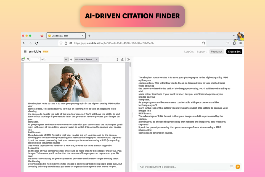This screenshot has height=177, width=265.
Task: Click the Ask the document a question field
Action: pyautogui.click(x=183, y=167)
